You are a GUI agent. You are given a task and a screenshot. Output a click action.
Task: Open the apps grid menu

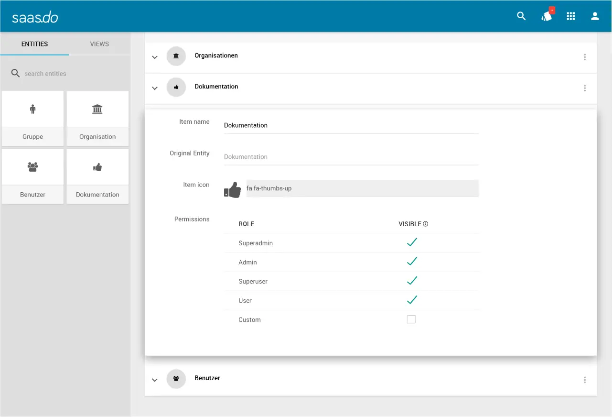click(x=571, y=16)
